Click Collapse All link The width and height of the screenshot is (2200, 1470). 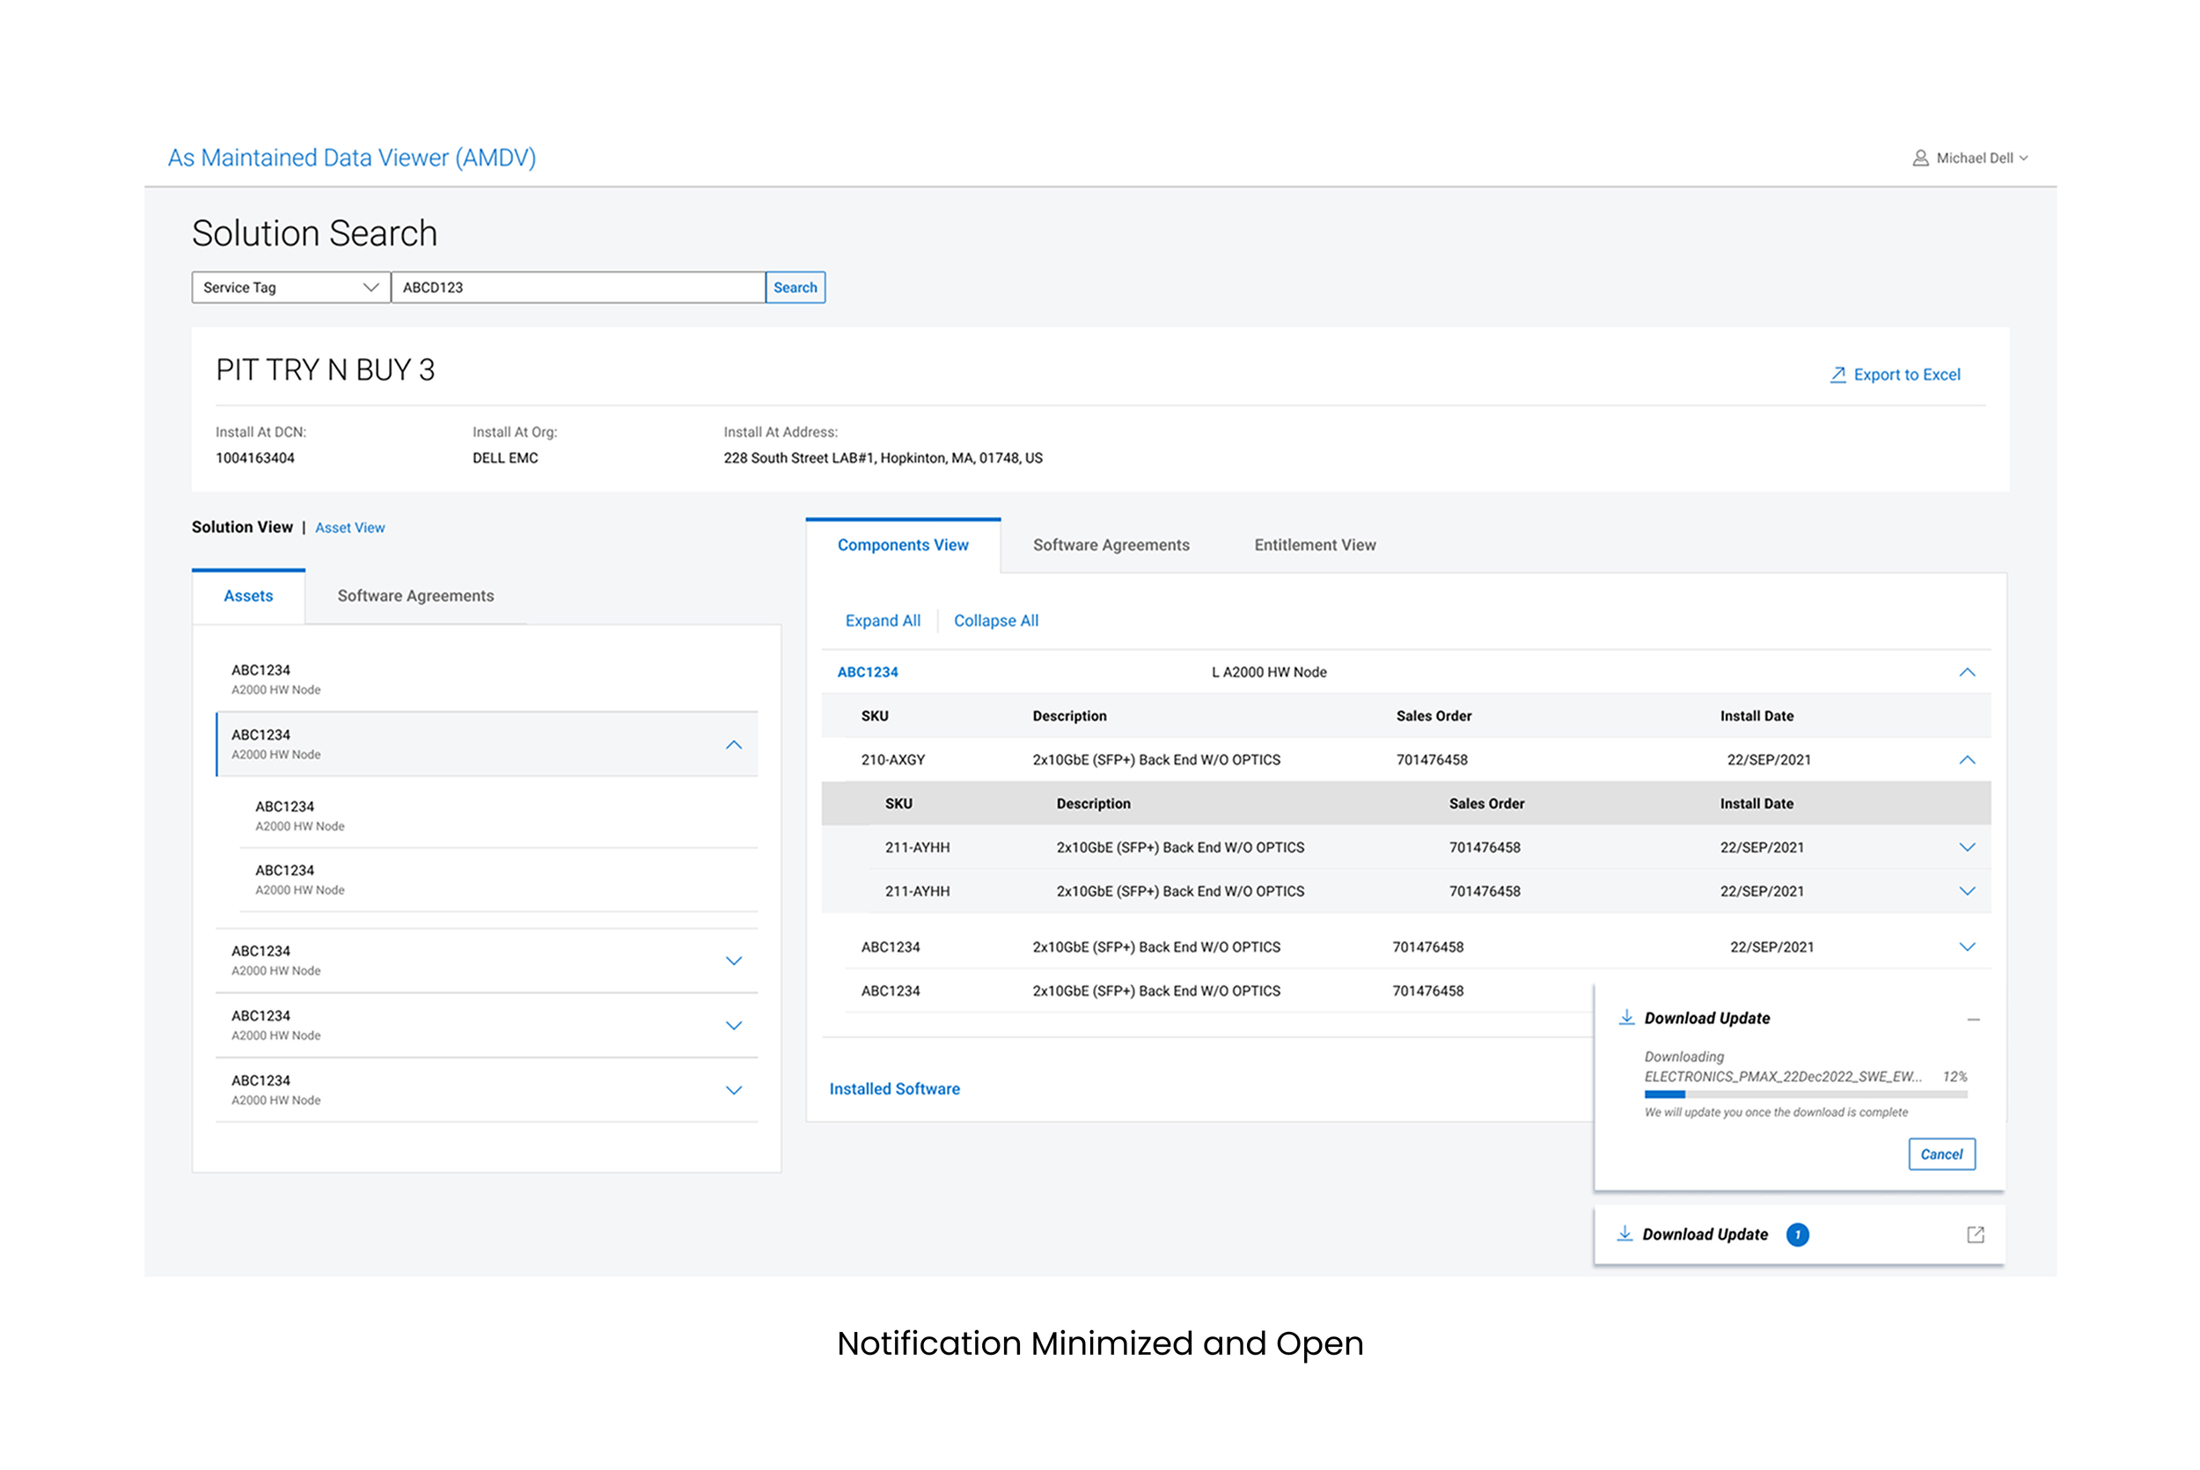click(996, 620)
